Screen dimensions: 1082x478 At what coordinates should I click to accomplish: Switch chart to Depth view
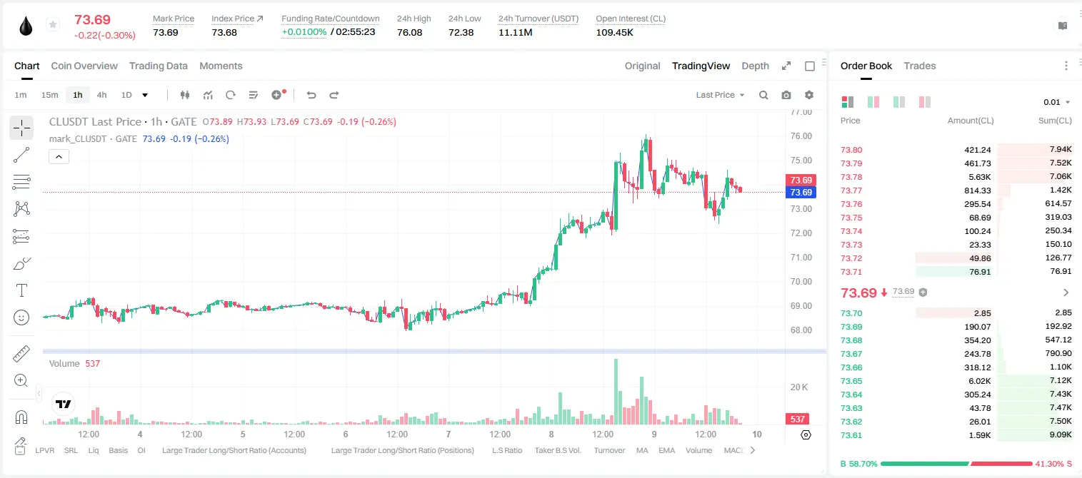pos(755,66)
